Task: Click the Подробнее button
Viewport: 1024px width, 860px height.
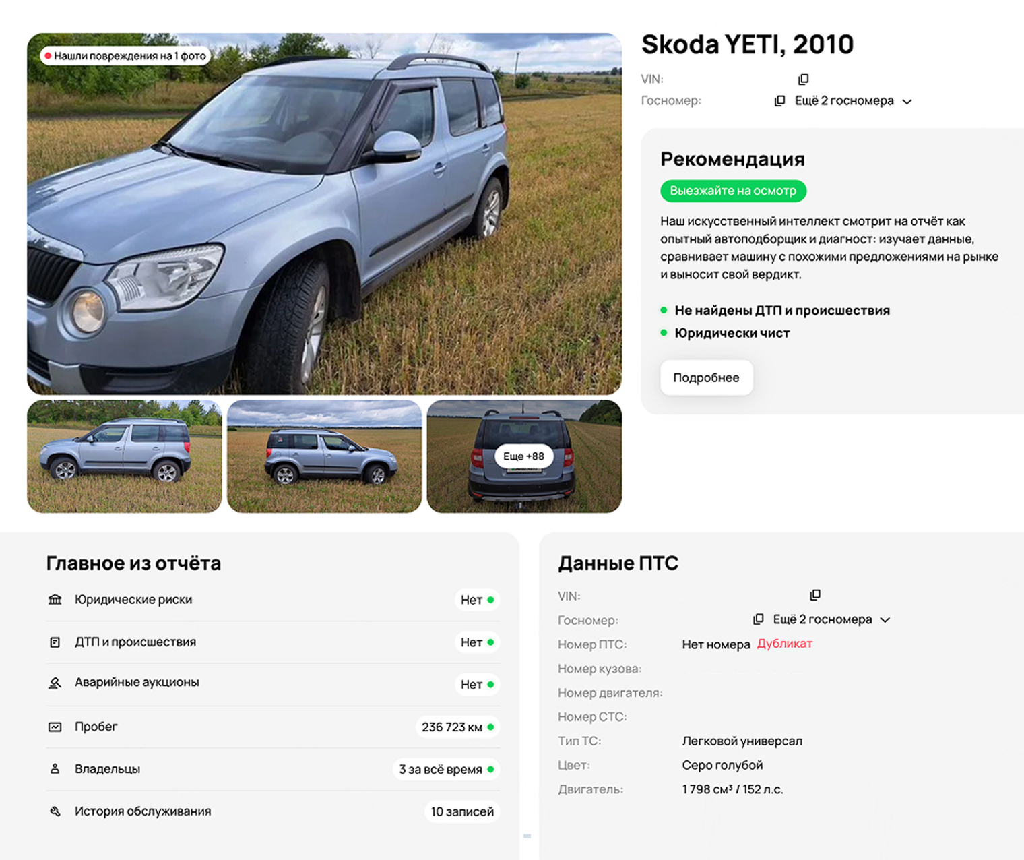Action: tap(706, 378)
